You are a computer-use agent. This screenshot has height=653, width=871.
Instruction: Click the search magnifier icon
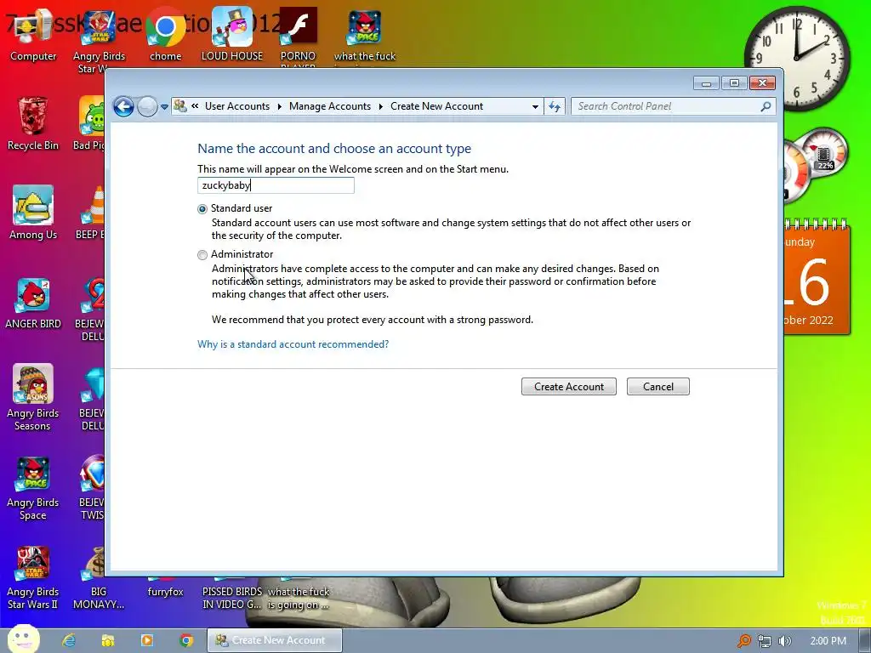tap(766, 106)
